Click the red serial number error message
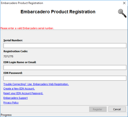This screenshot has height=117, width=128. [x=27, y=28]
